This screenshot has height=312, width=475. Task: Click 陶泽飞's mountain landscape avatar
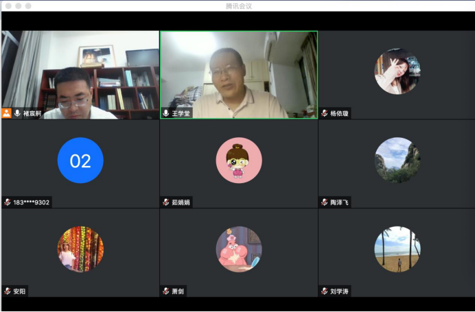(x=397, y=160)
